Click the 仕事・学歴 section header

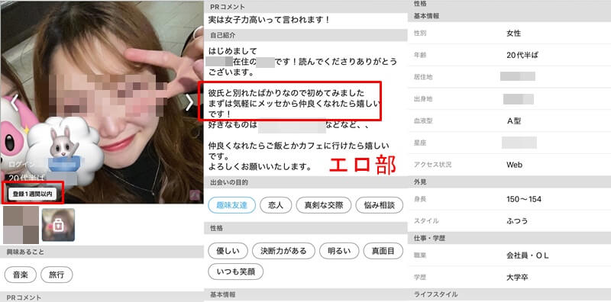(x=509, y=238)
